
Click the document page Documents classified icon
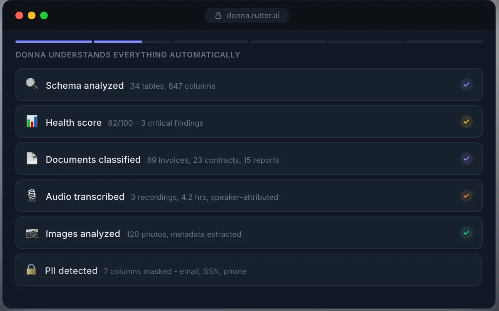32,159
